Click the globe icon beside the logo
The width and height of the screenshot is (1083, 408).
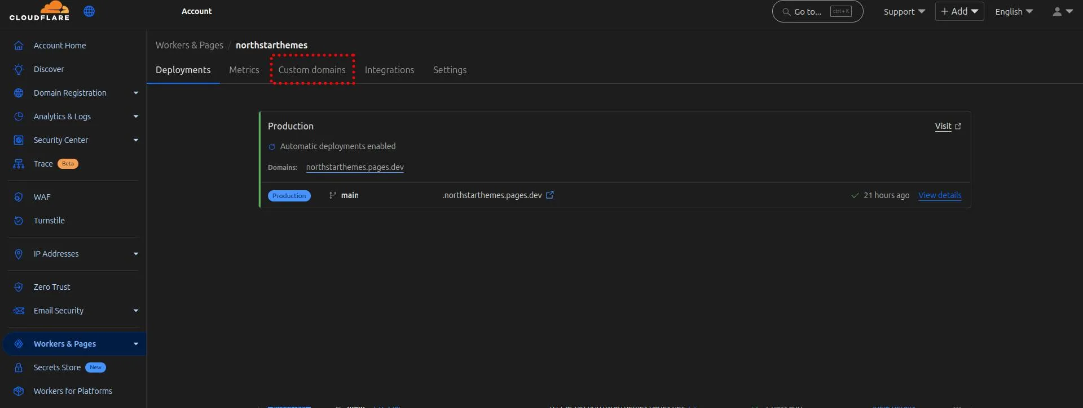(89, 11)
